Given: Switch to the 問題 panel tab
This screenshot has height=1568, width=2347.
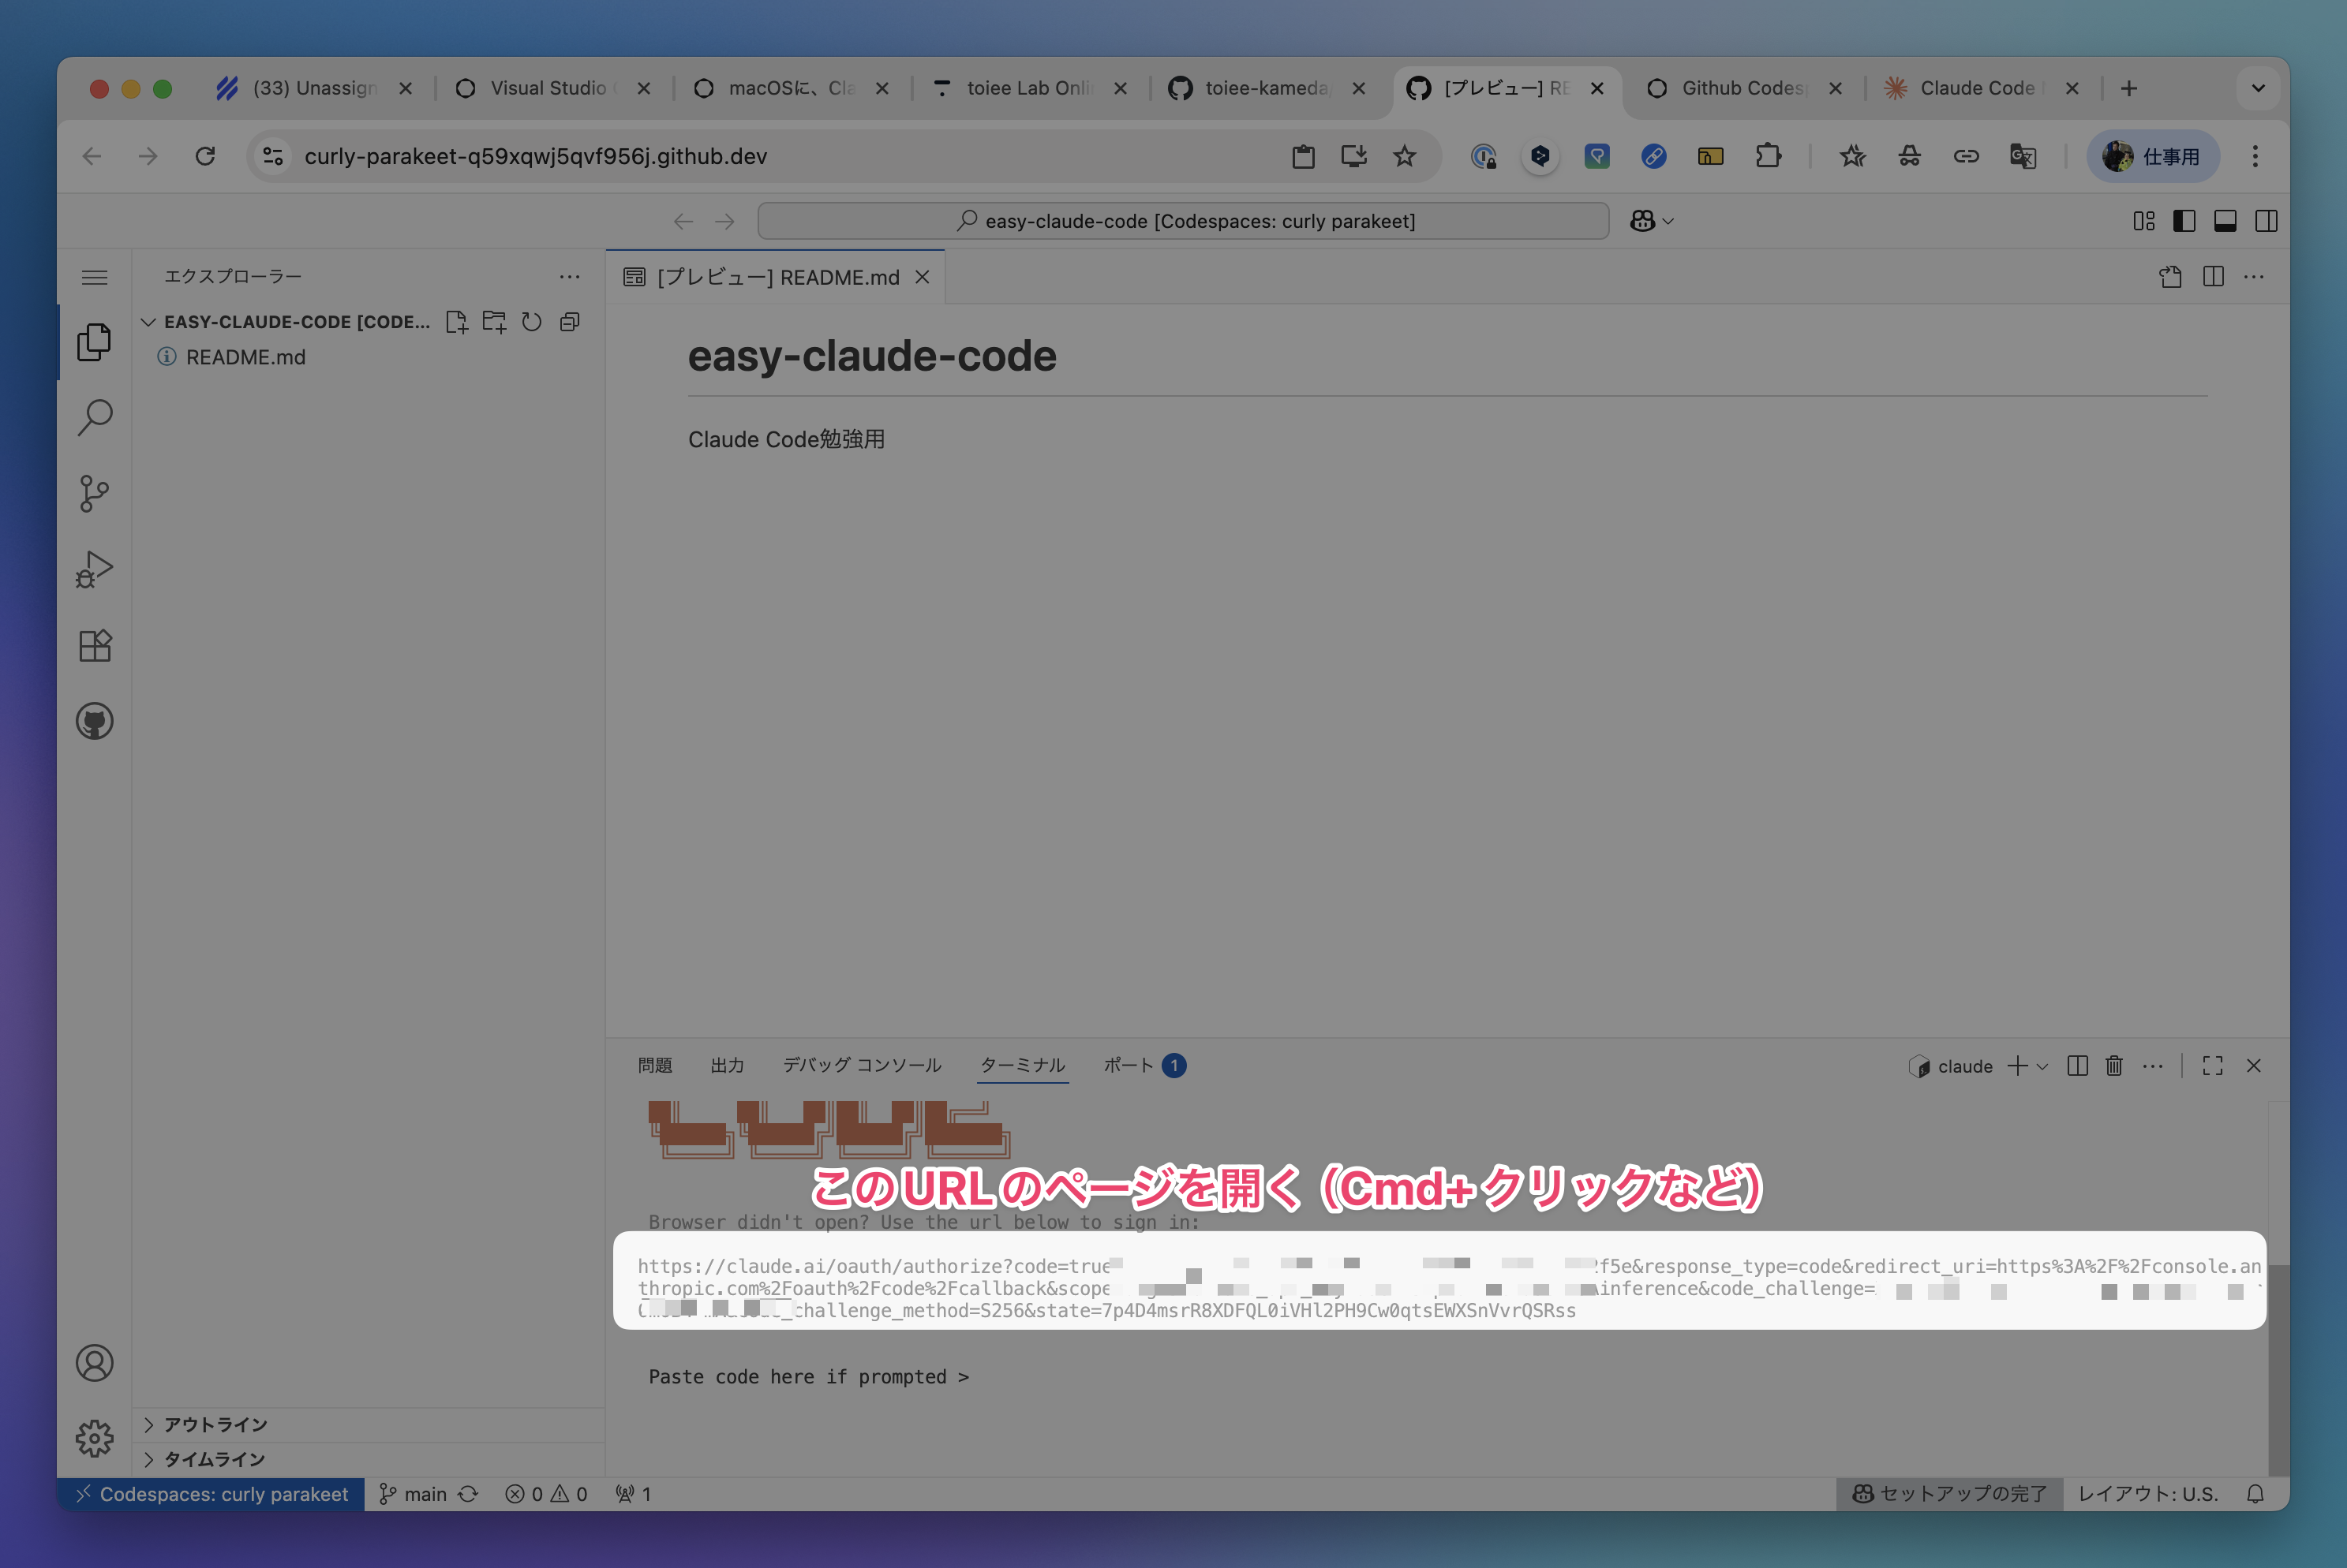Looking at the screenshot, I should (655, 1065).
